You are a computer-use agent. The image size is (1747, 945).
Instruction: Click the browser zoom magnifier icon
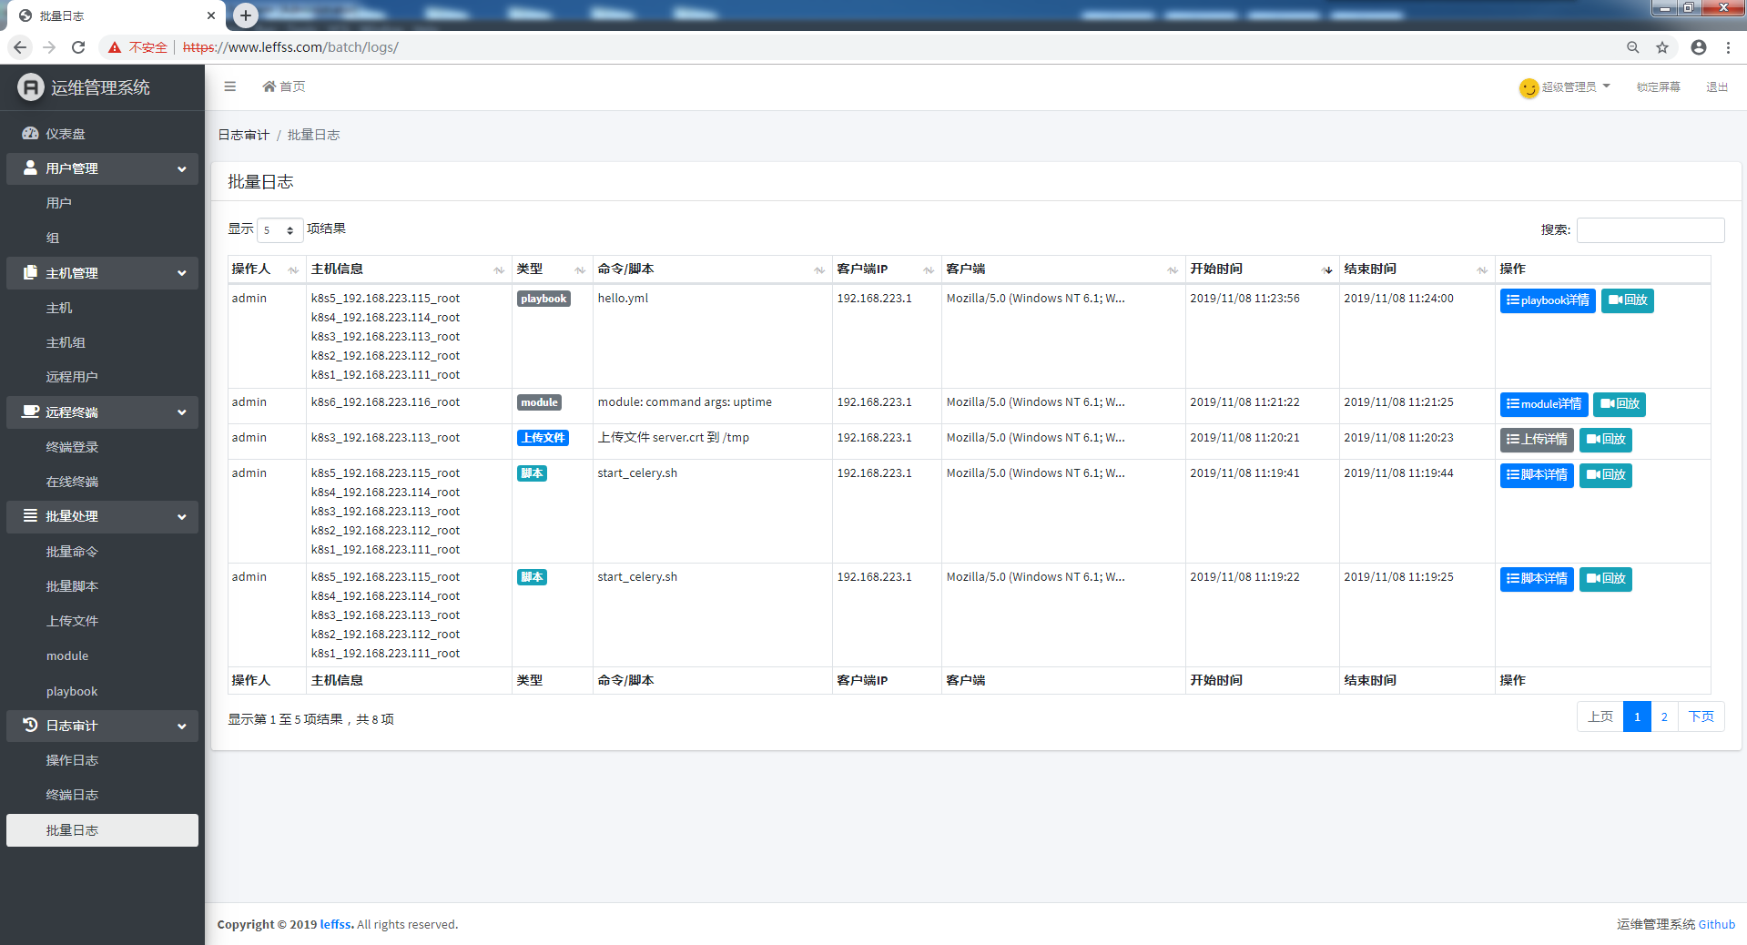pos(1633,47)
